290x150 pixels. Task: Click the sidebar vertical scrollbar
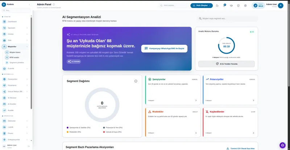pyautogui.click(x=31, y=63)
